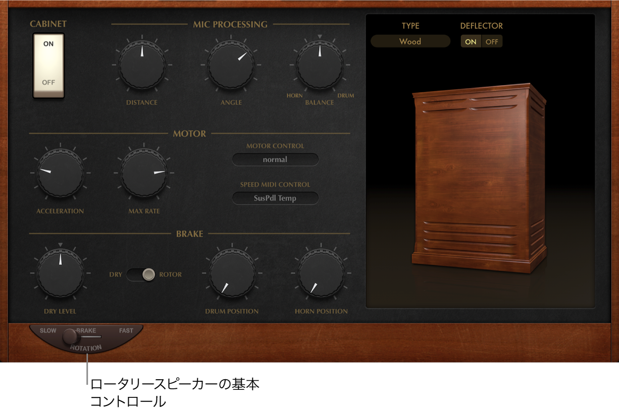Click the Drum Position knob

click(x=231, y=272)
